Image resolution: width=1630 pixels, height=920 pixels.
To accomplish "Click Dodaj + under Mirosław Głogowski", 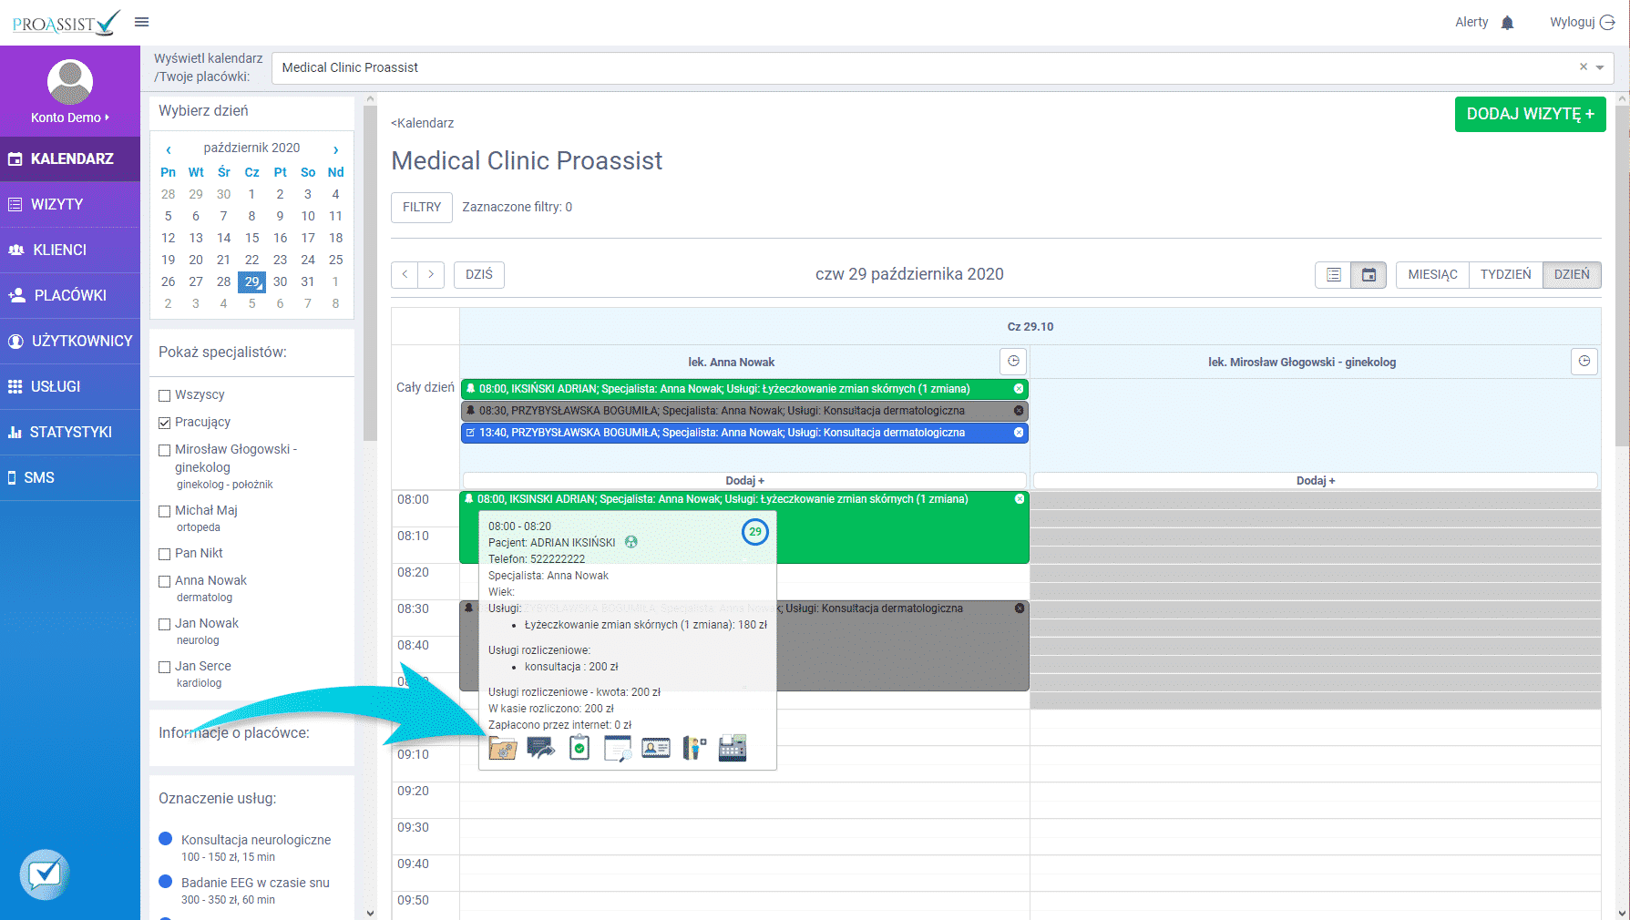I will (1316, 480).
